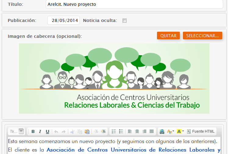
Task: Center align the text
Action: [137, 131]
